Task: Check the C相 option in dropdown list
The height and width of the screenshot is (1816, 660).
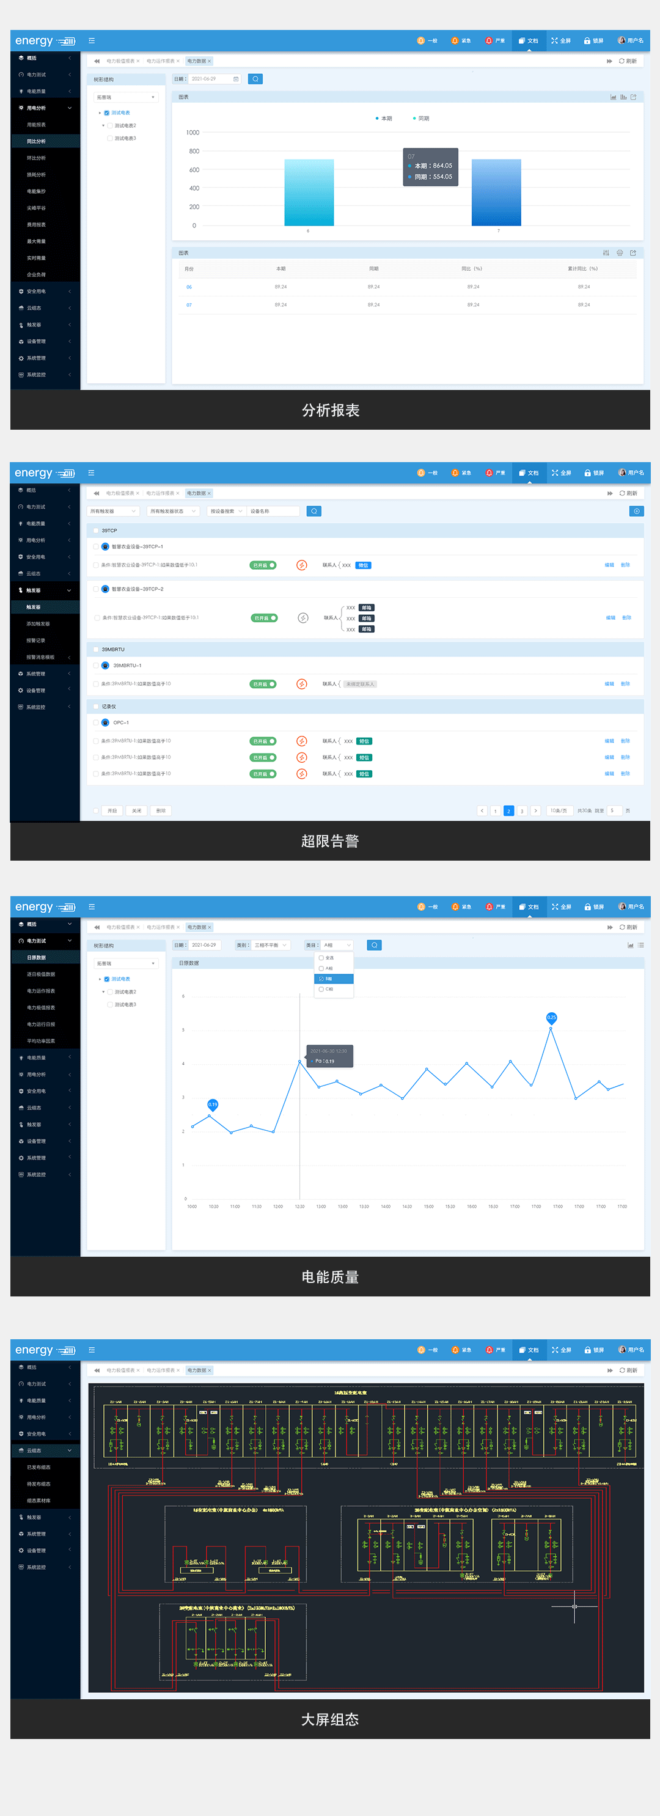Action: coord(321,989)
